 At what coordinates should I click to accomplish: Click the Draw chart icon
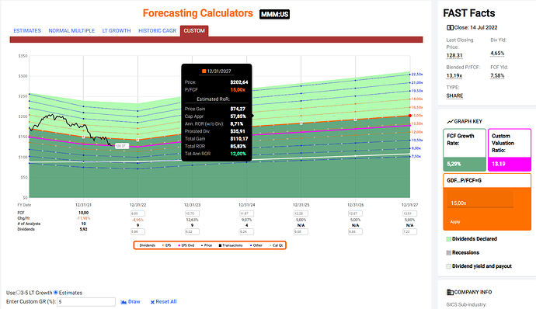(124, 302)
